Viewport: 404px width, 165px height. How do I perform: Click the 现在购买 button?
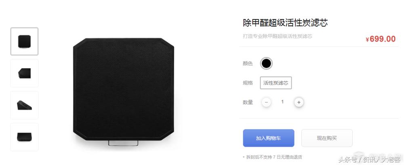327,138
